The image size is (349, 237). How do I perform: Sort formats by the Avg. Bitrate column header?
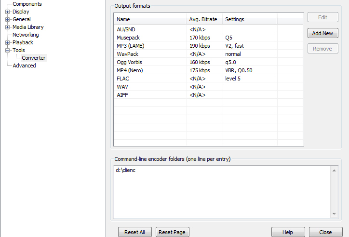click(204, 19)
